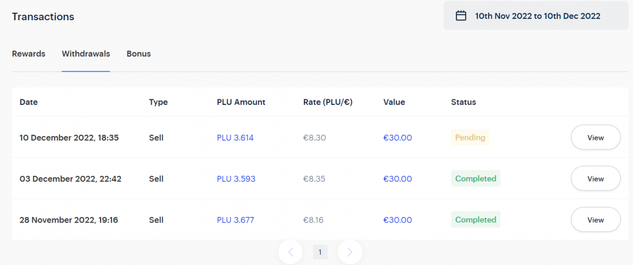This screenshot has width=633, height=265.
Task: Select the Withdrawals tab
Action: 86,54
